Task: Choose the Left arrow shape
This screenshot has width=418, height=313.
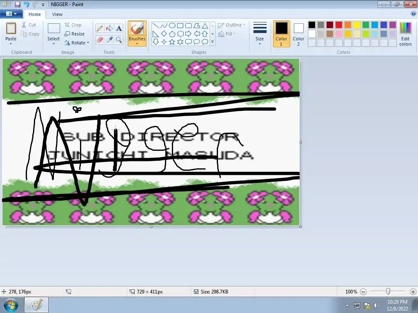Action: (x=197, y=34)
